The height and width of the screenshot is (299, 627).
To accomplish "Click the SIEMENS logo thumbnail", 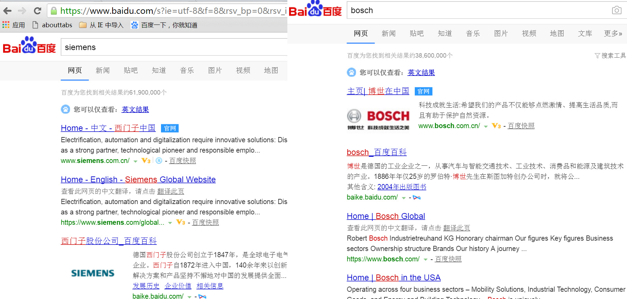I will [x=93, y=273].
